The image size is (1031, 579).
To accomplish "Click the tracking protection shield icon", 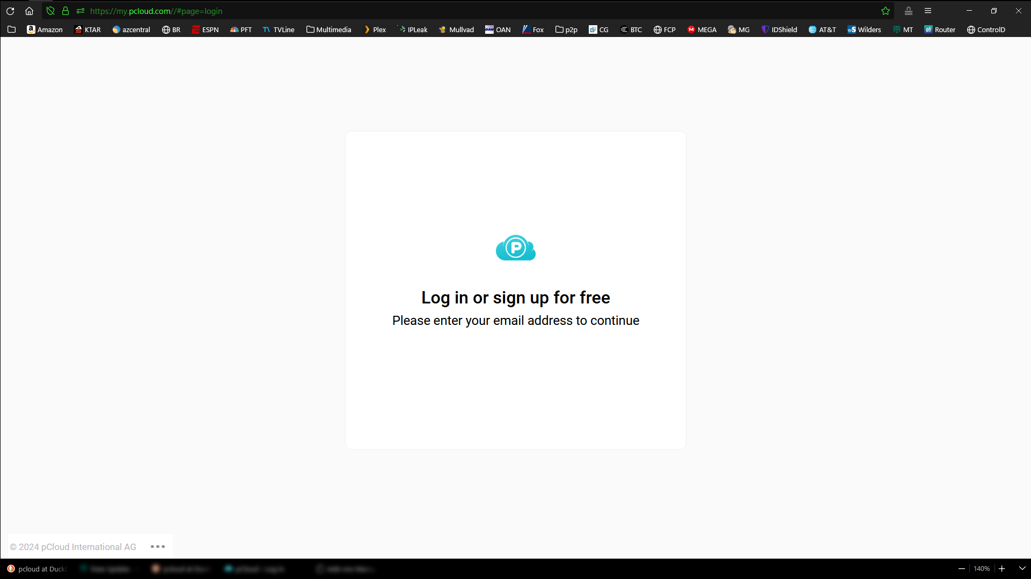I will [50, 11].
